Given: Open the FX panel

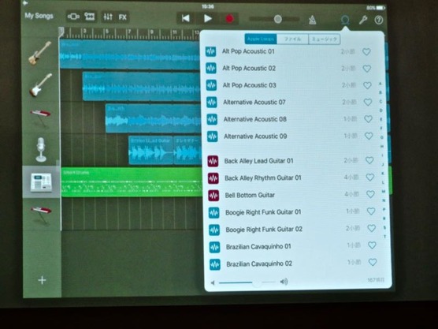Looking at the screenshot, I should [123, 17].
